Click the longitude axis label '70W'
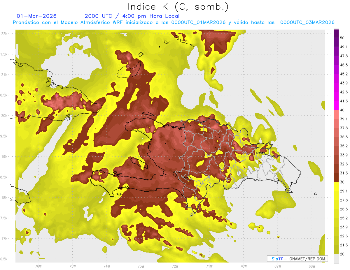 click(x=243, y=266)
